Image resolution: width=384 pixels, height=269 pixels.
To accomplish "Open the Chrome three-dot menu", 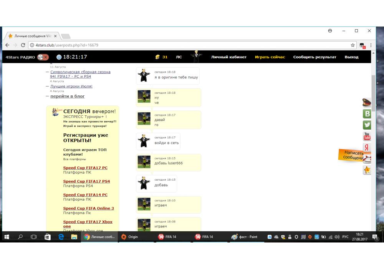I will [x=371, y=45].
